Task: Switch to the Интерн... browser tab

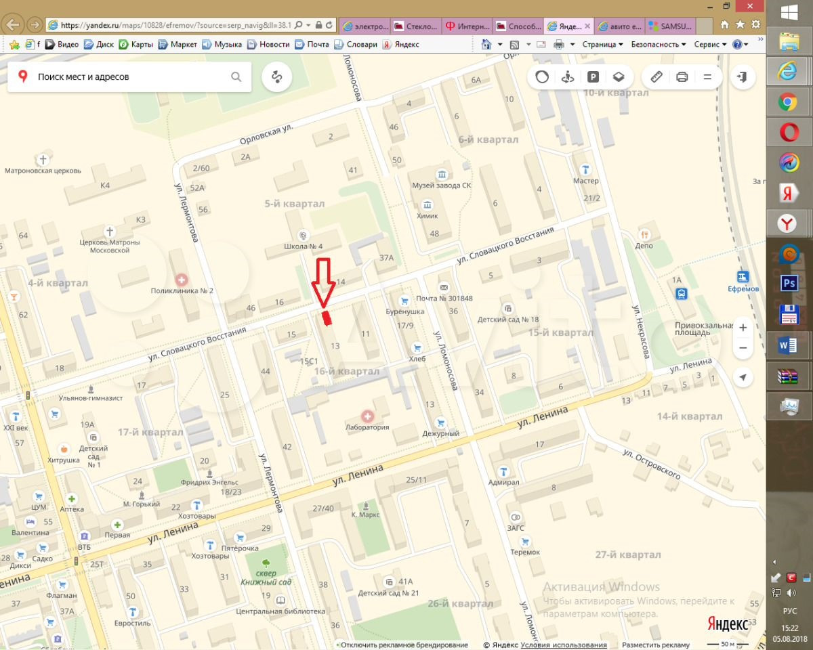Action: [467, 26]
